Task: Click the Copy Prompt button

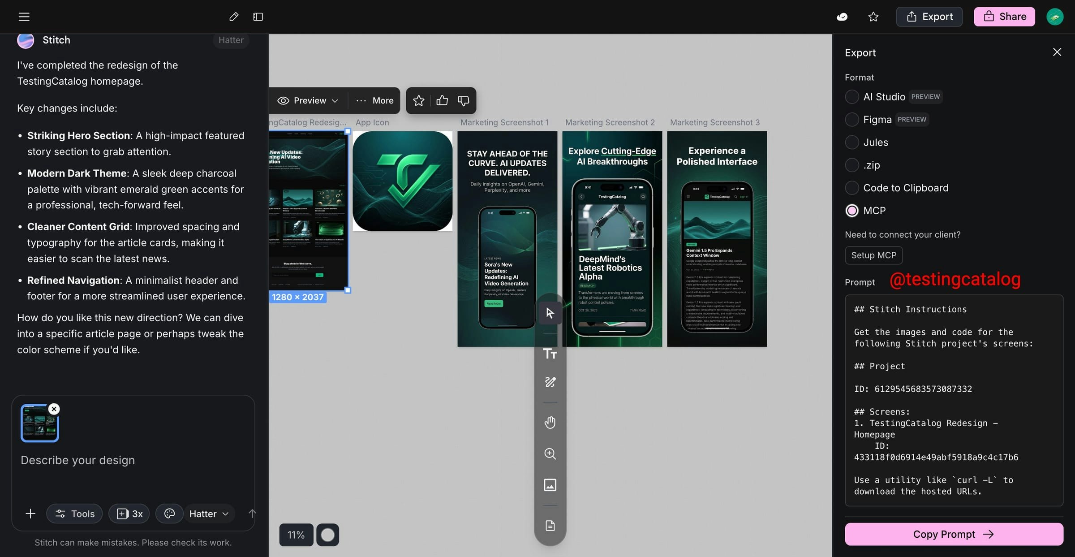Action: pyautogui.click(x=953, y=534)
